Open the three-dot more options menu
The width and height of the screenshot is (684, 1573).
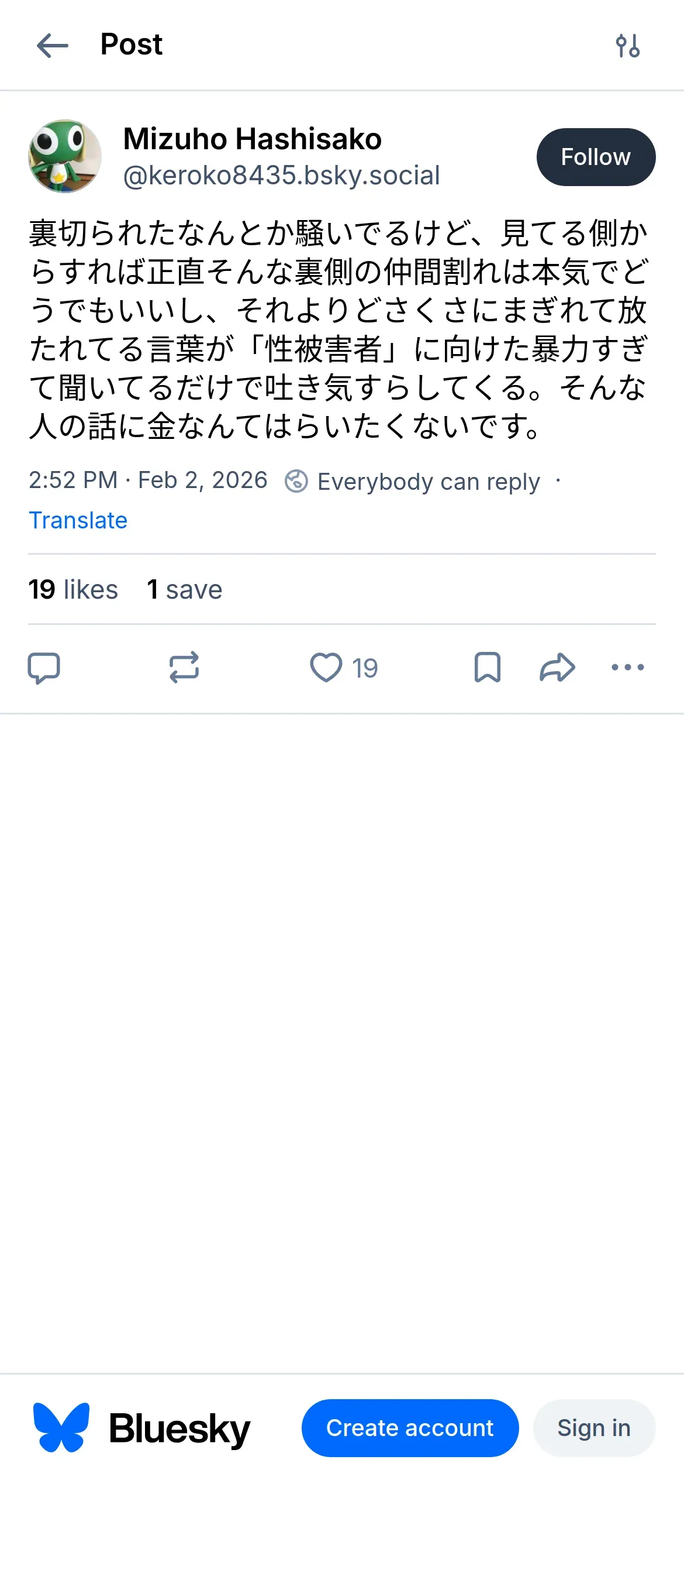coord(627,668)
